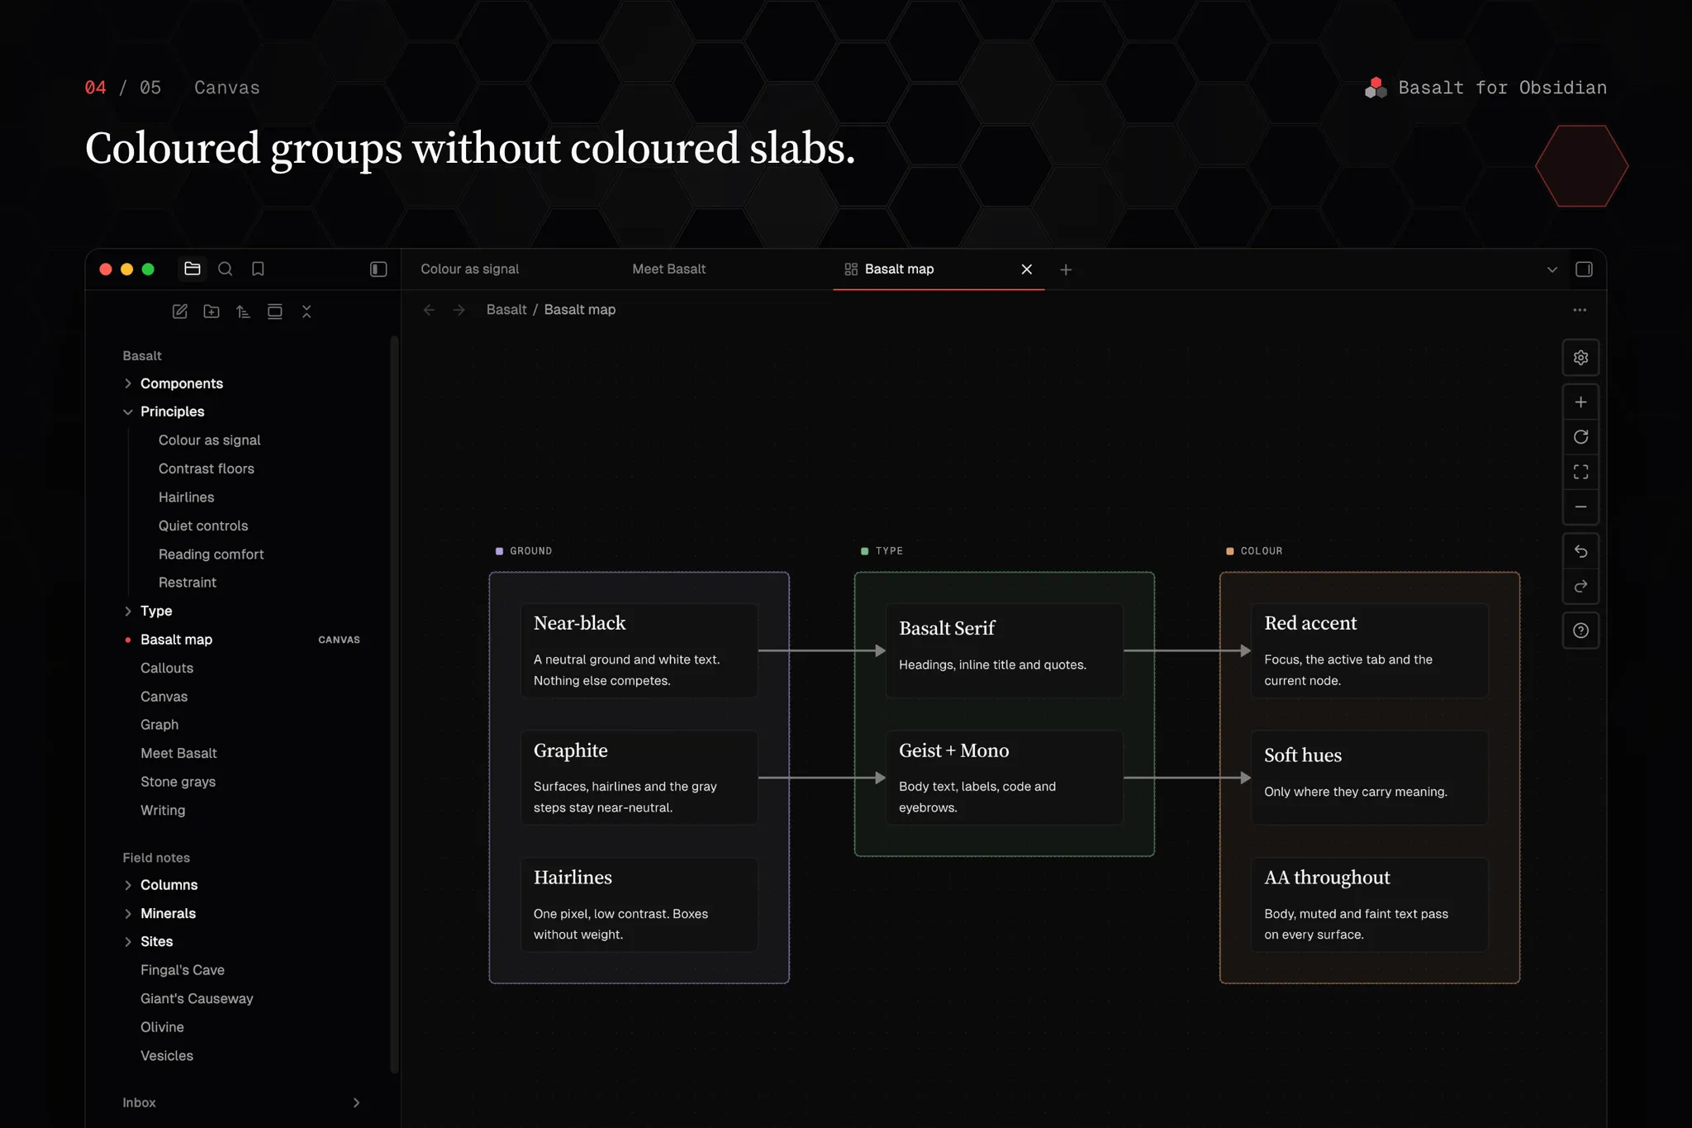
Task: Open a new tab with plus
Action: tap(1066, 269)
